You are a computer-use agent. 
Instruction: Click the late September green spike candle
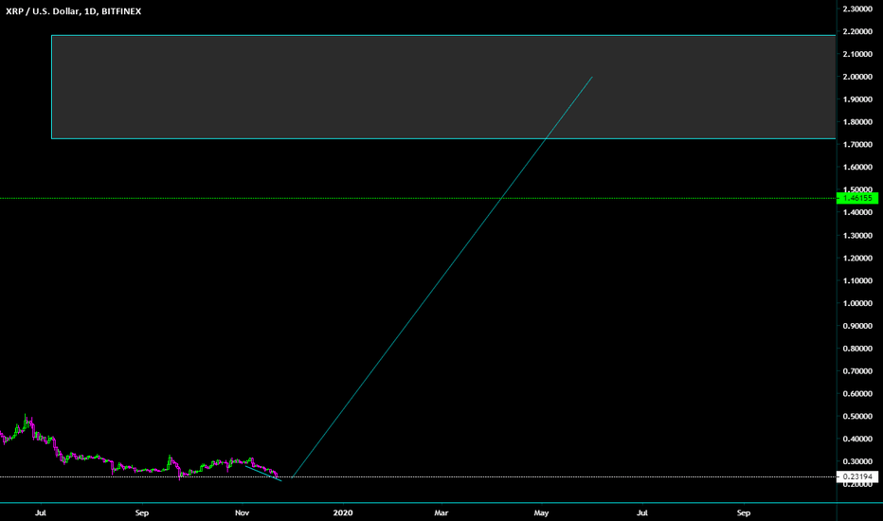(x=170, y=461)
